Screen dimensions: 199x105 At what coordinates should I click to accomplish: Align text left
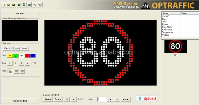click(x=10, y=71)
